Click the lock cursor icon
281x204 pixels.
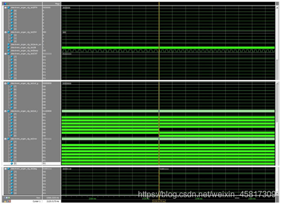coord(5,201)
